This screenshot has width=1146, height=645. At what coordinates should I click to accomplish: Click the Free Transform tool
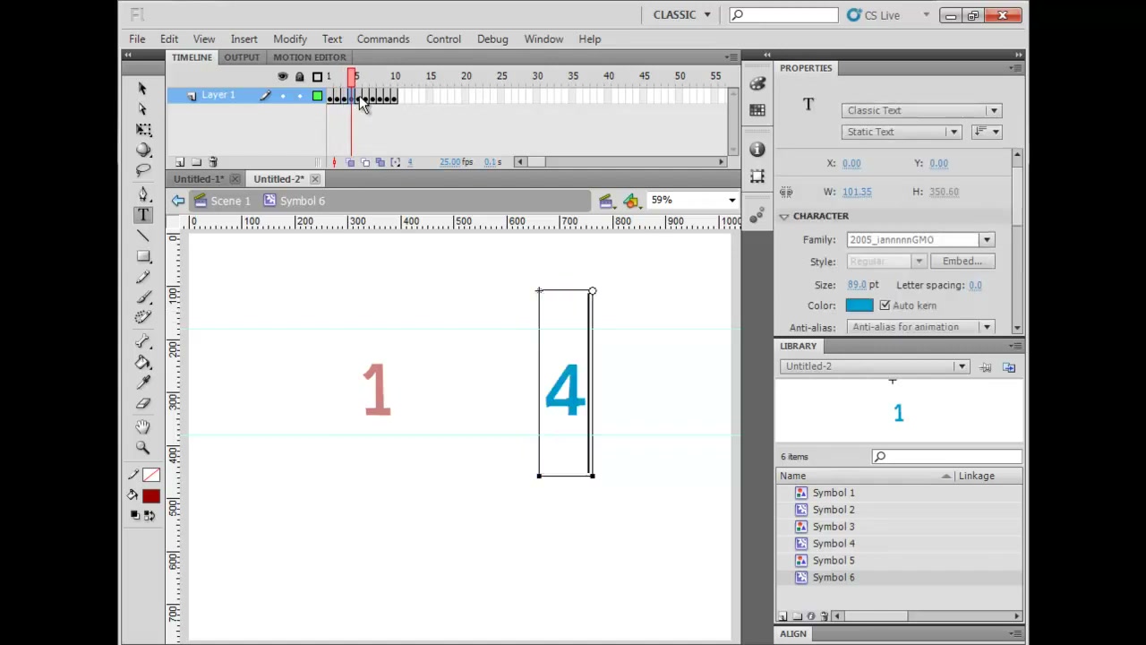click(143, 129)
